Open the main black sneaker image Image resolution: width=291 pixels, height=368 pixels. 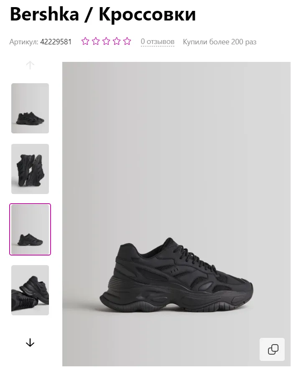coord(176,214)
